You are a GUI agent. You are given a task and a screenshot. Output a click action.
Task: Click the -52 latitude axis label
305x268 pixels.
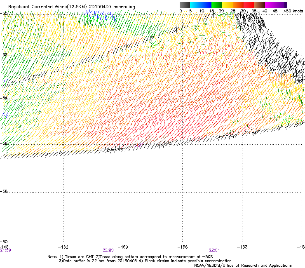click(4, 55)
